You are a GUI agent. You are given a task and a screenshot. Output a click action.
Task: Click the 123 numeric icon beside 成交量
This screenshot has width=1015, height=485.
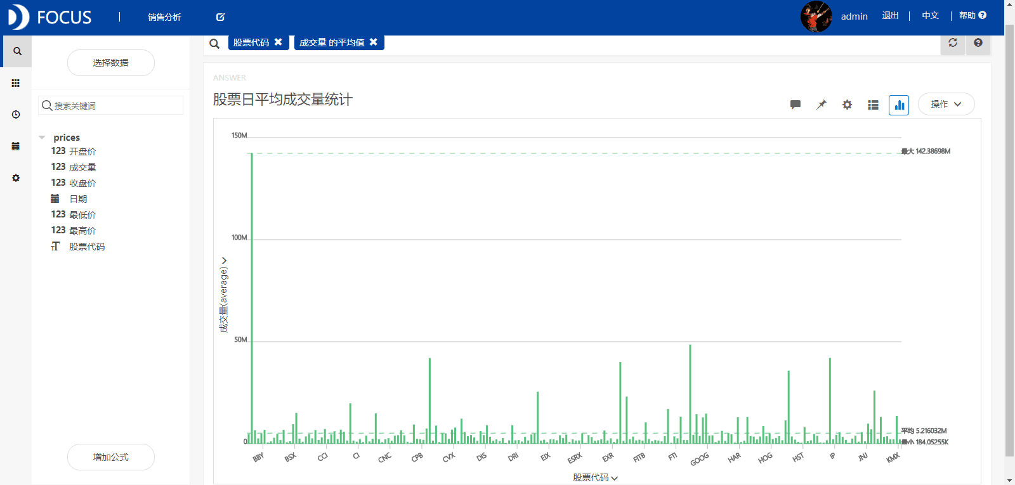(58, 167)
